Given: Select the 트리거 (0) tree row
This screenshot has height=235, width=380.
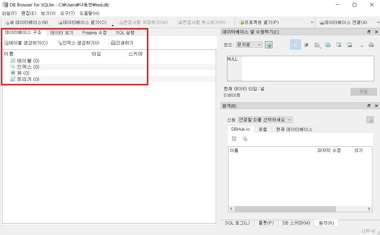Looking at the screenshot, I should pyautogui.click(x=109, y=79).
